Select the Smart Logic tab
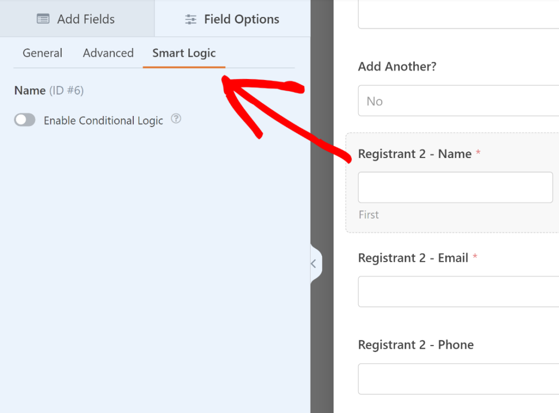The height and width of the screenshot is (413, 559). pyautogui.click(x=184, y=53)
